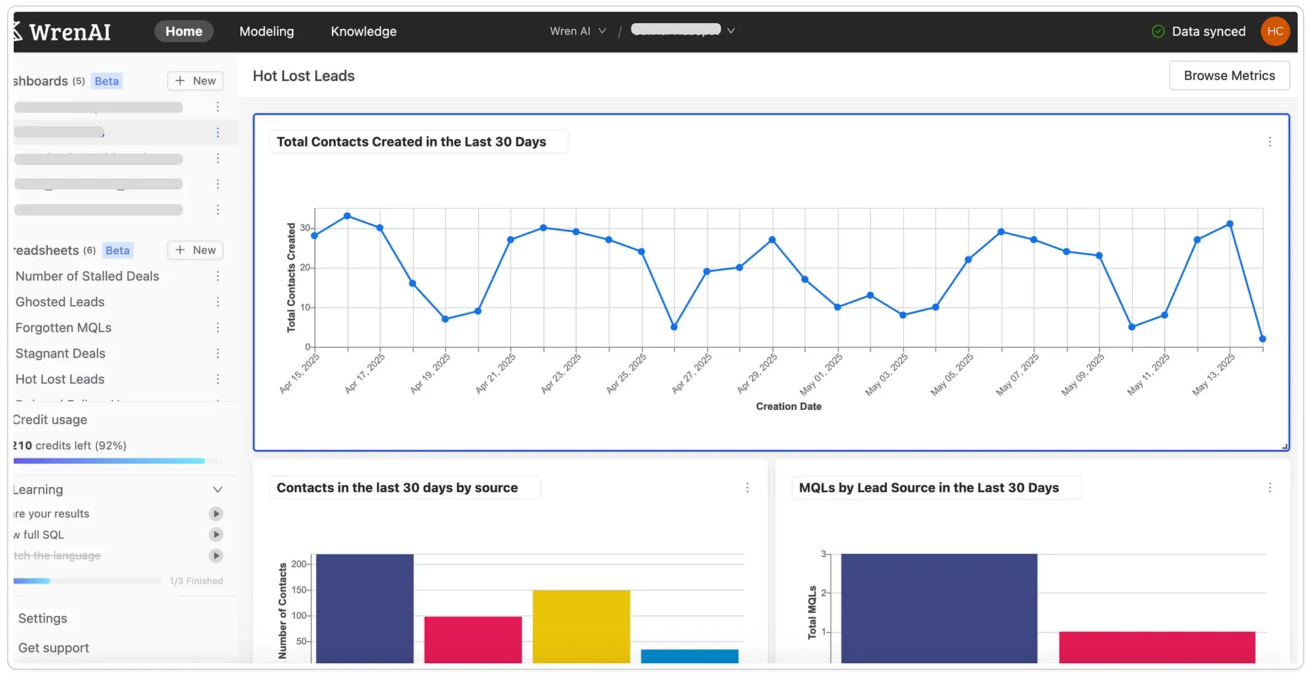Click the Data synced status icon
This screenshot has height=677, width=1309.
[x=1158, y=31]
